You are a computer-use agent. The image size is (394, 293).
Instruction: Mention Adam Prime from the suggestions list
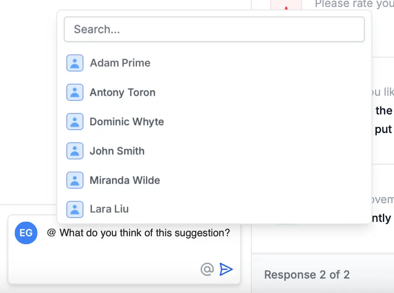(x=120, y=63)
